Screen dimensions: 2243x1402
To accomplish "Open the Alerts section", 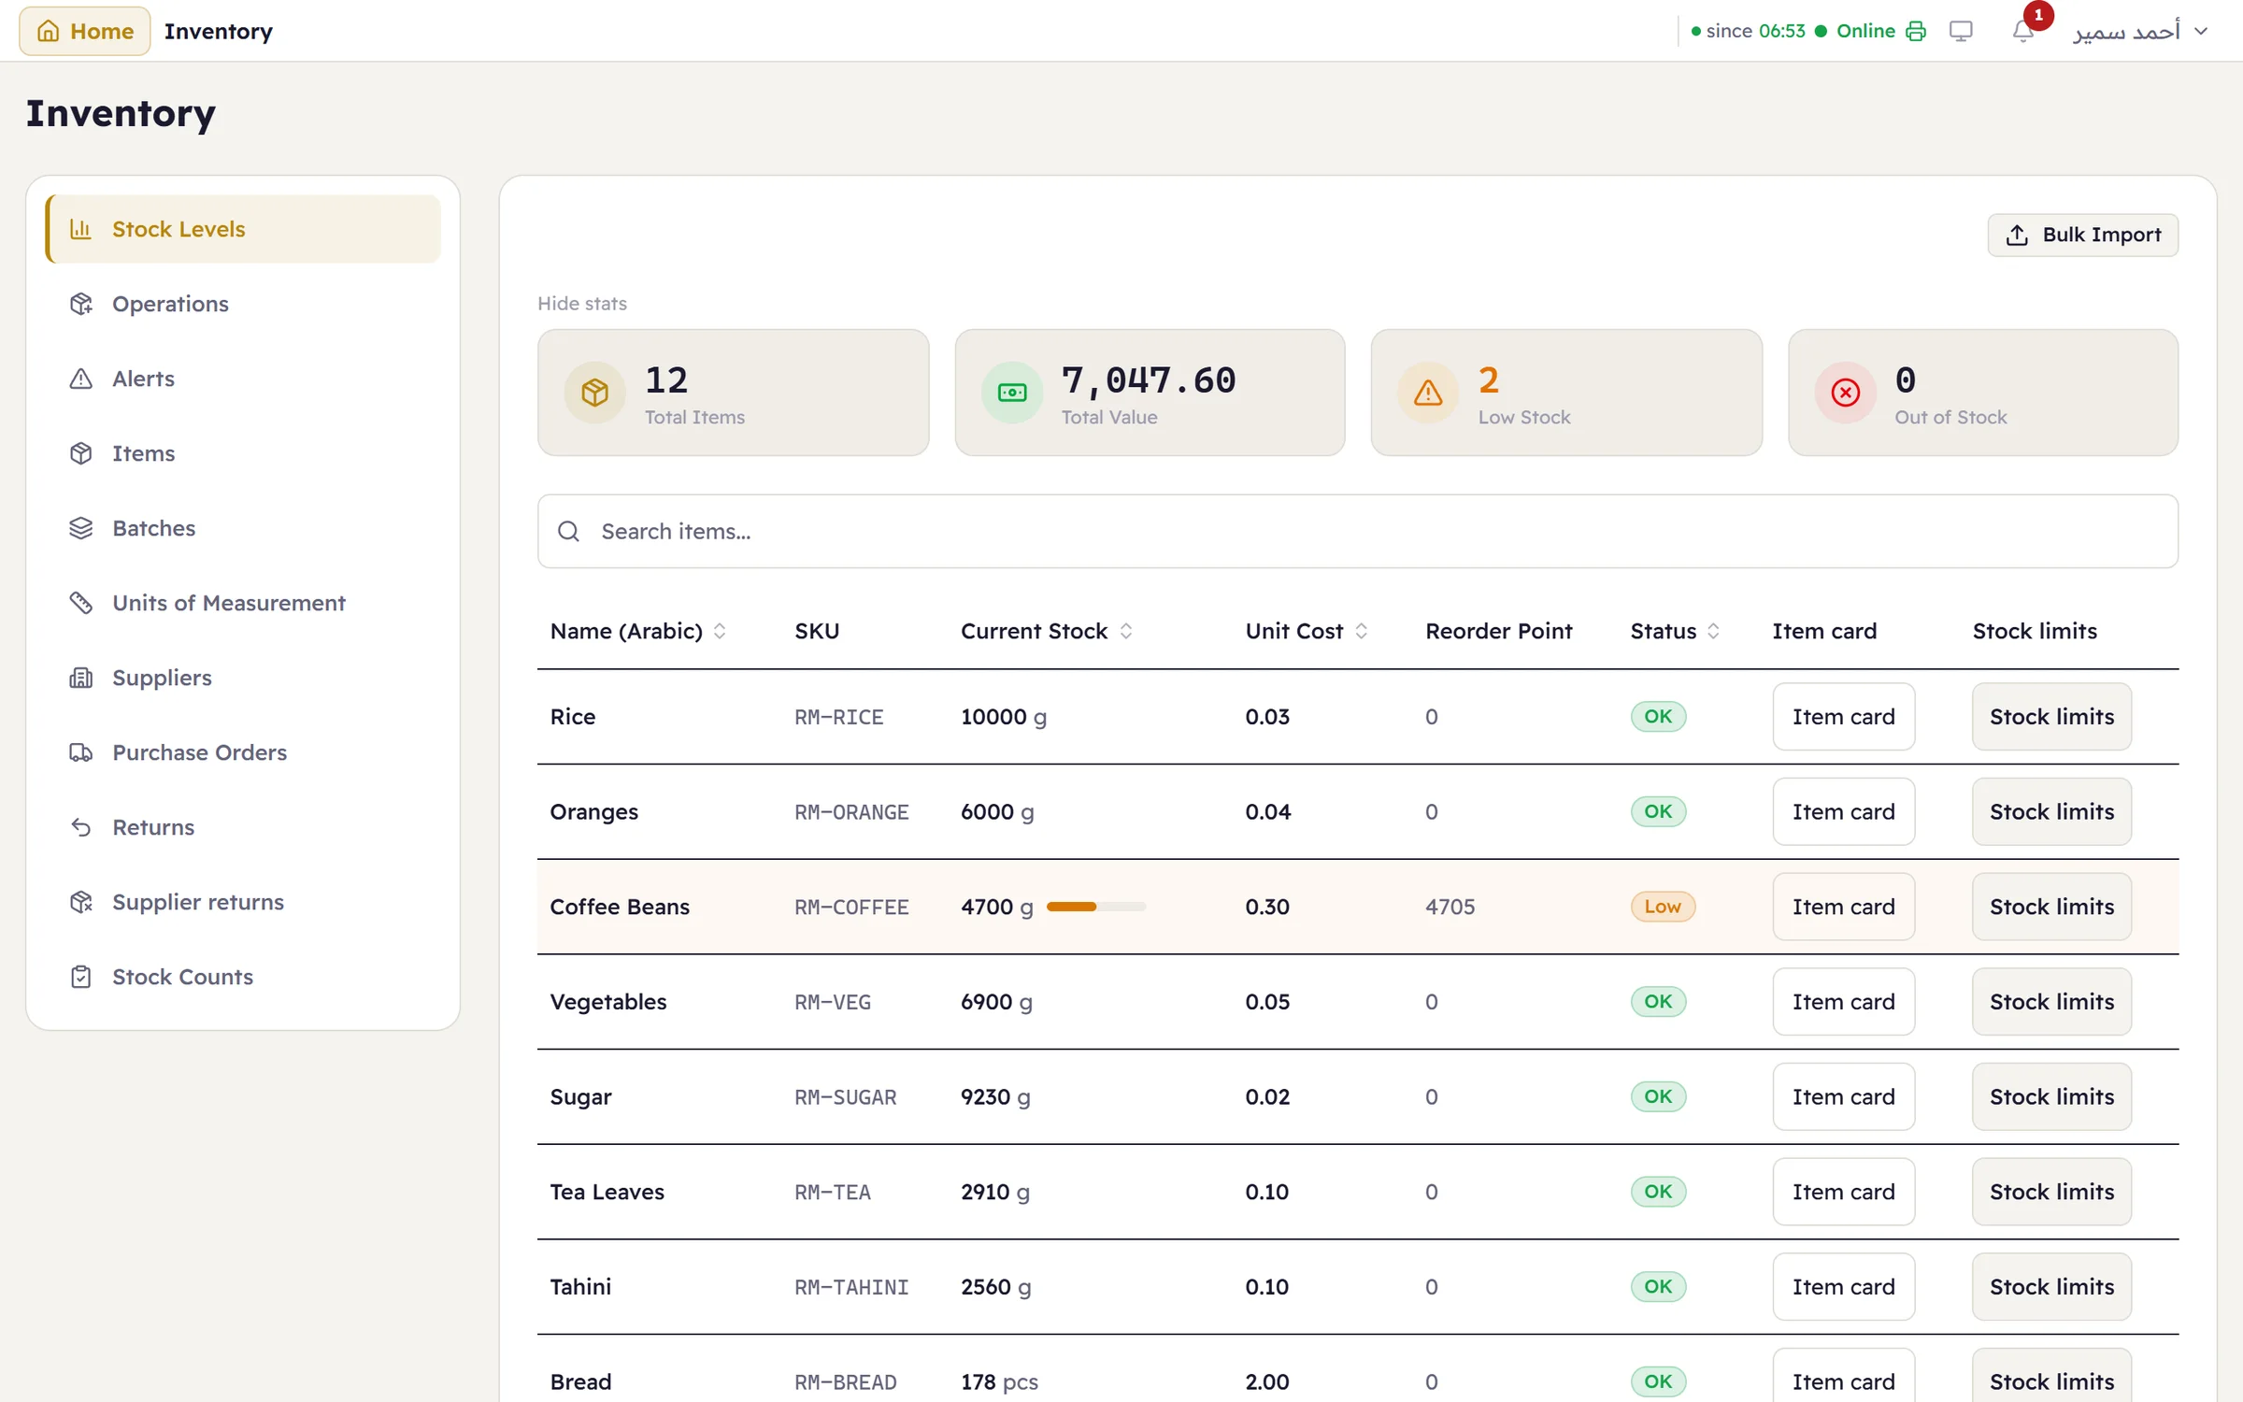I will [x=243, y=379].
